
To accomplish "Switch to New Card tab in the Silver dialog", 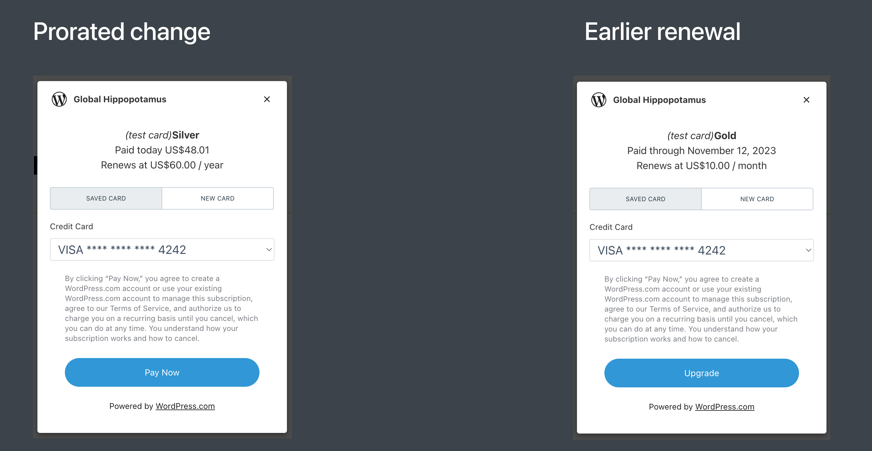I will click(x=218, y=198).
